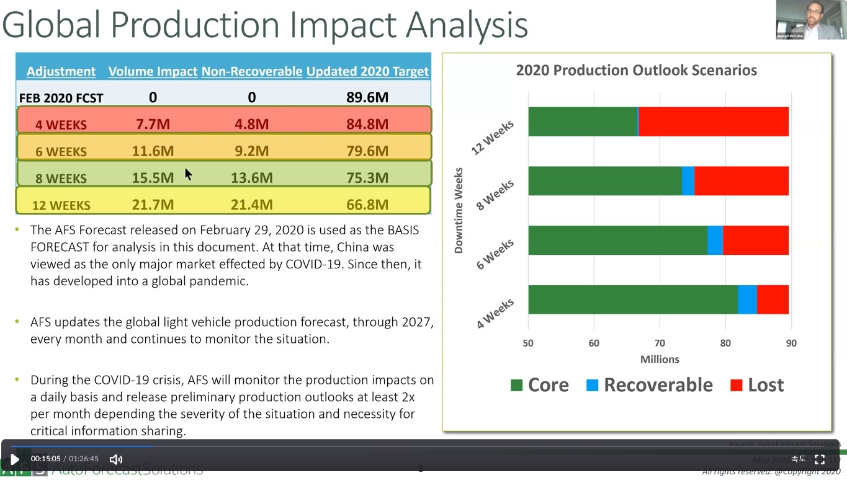Screen dimensions: 847x491
Task: Click the total duration 01:26:45
Action: 83,459
